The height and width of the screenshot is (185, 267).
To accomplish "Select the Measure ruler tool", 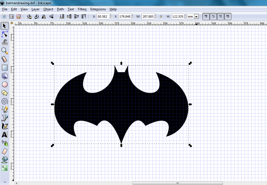I will point(4,59).
